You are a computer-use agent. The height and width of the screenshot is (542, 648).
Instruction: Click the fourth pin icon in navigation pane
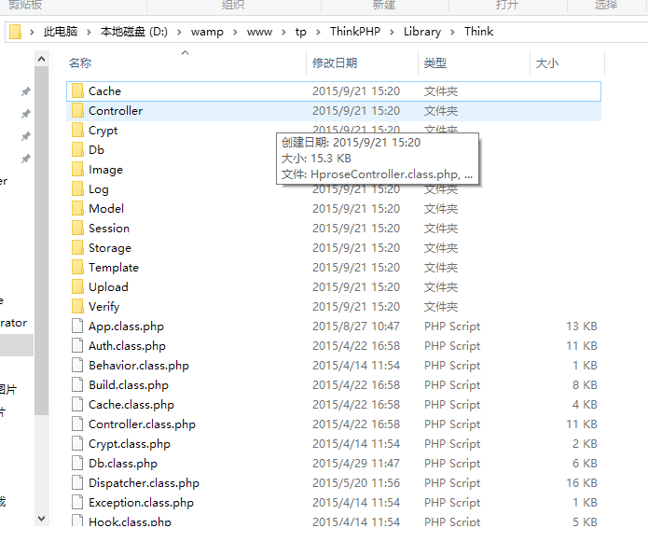[x=25, y=159]
